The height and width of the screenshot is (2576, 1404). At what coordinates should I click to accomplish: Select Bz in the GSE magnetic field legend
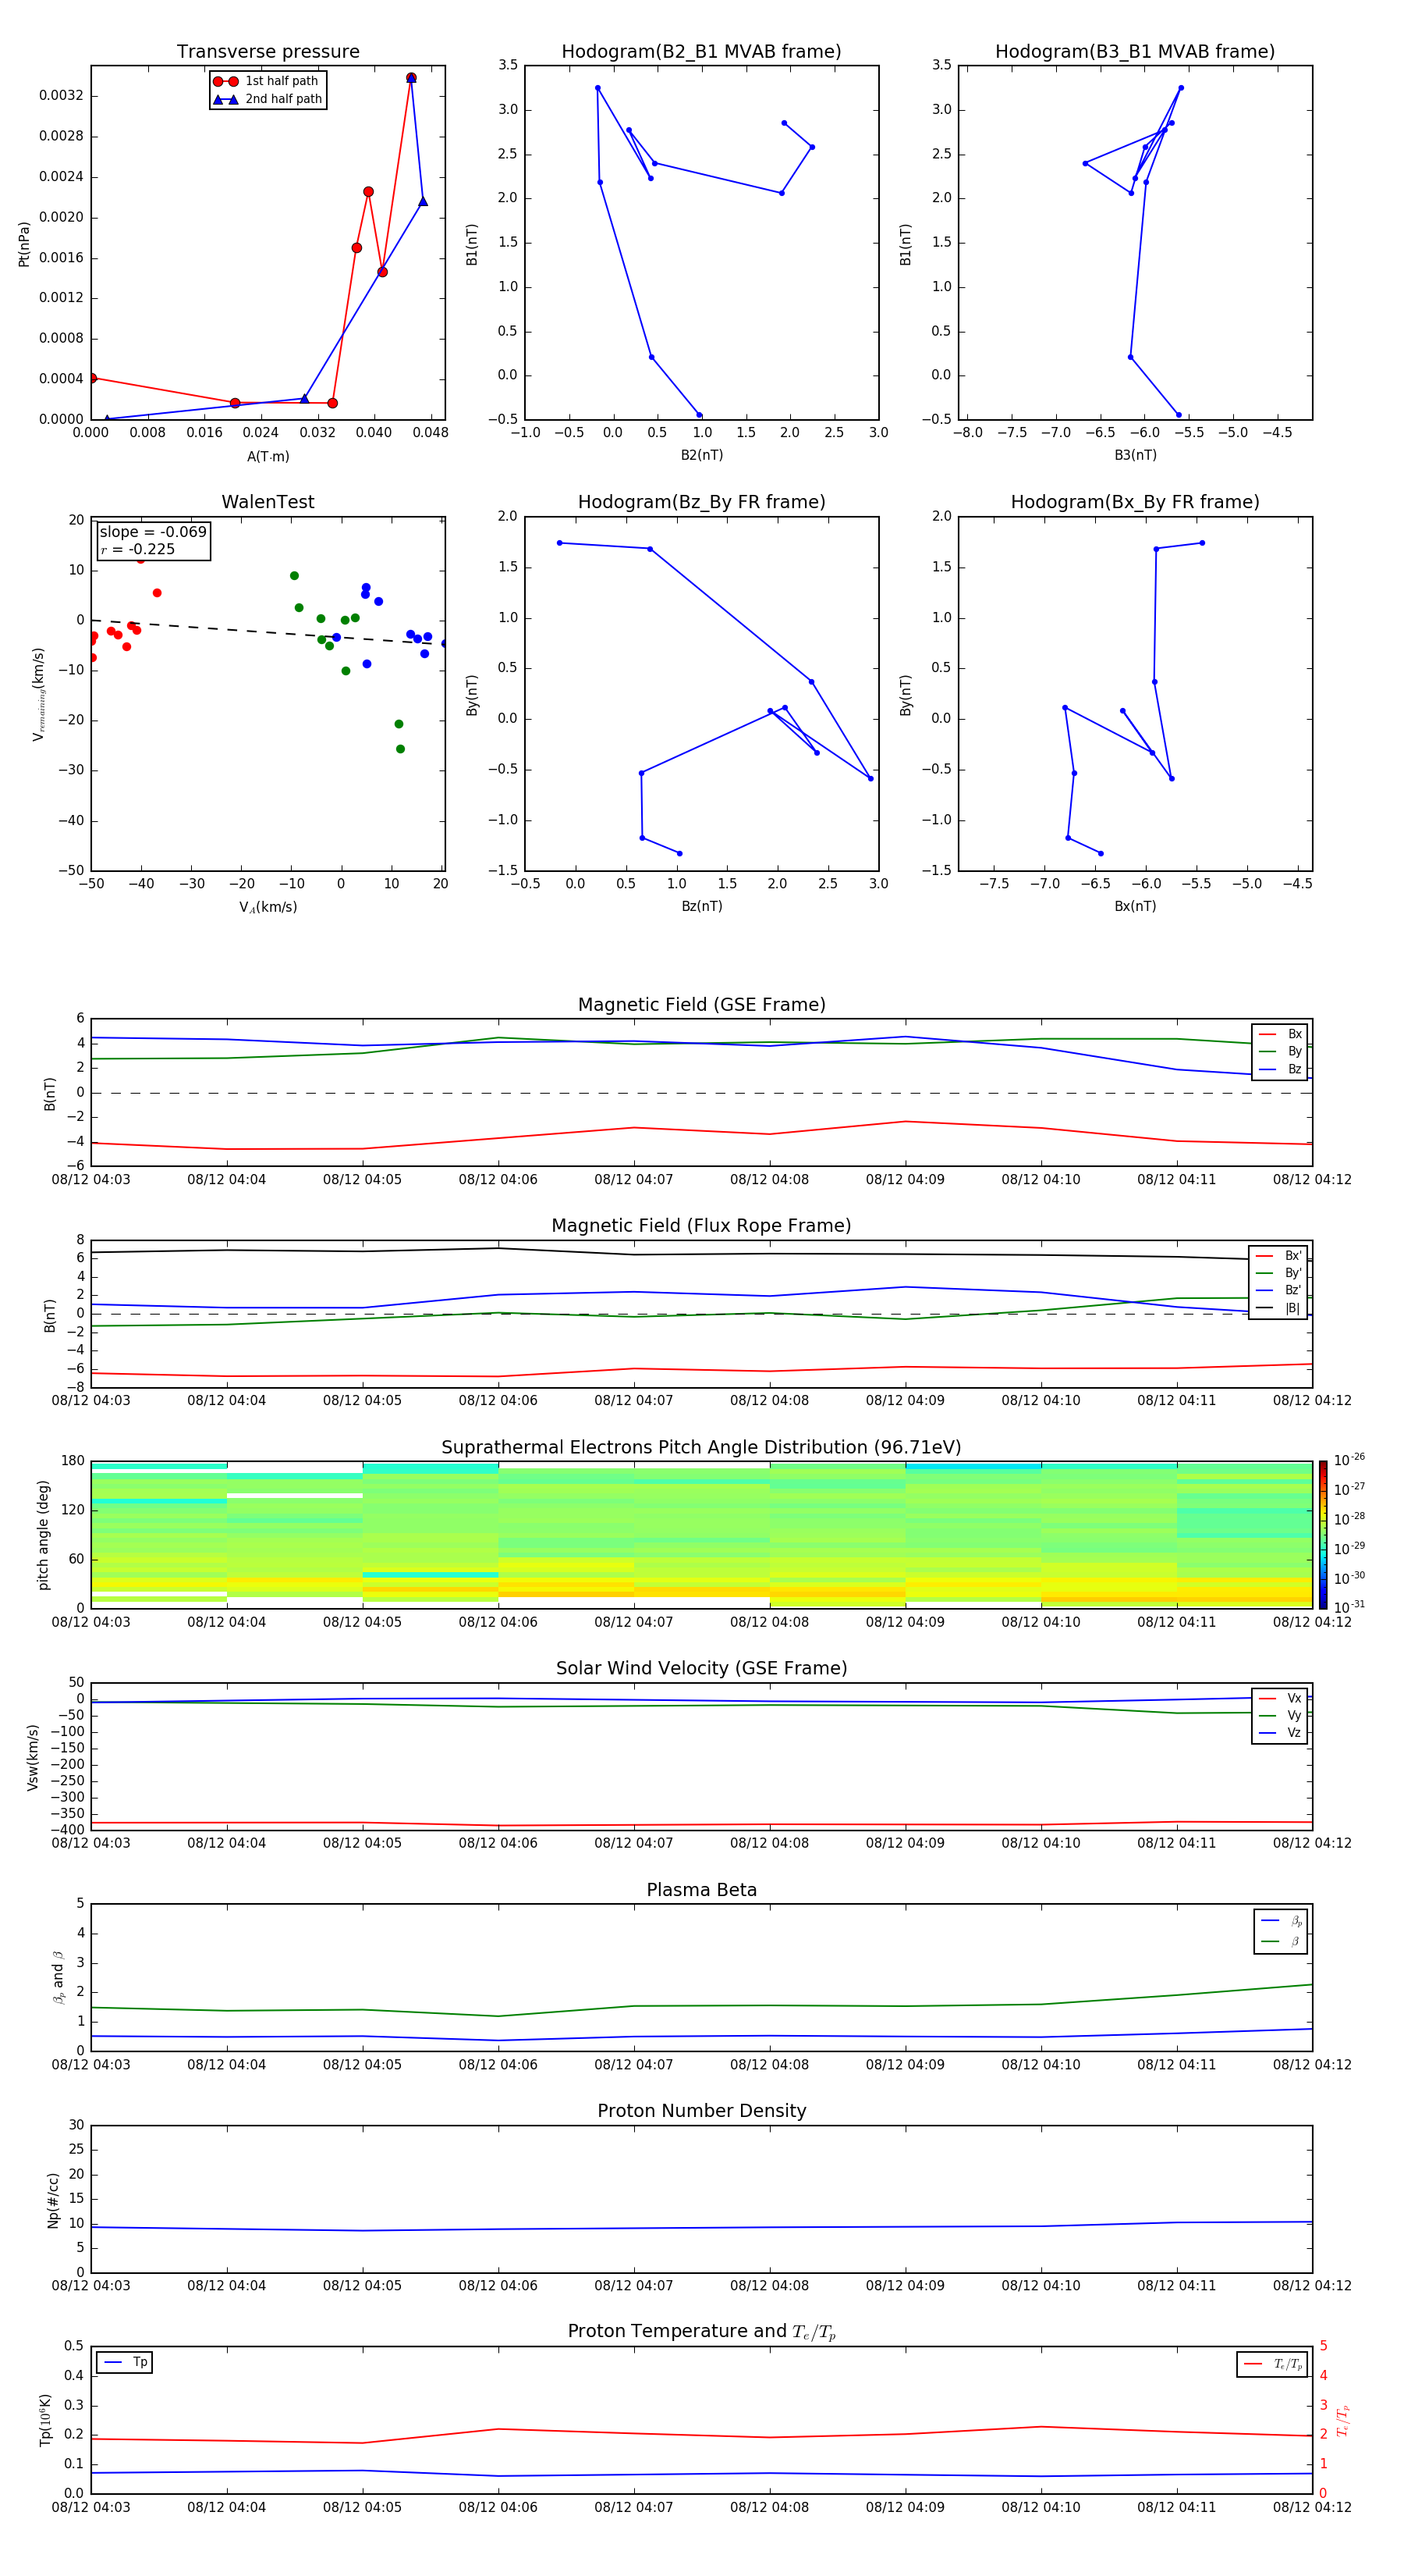[x=1280, y=1069]
